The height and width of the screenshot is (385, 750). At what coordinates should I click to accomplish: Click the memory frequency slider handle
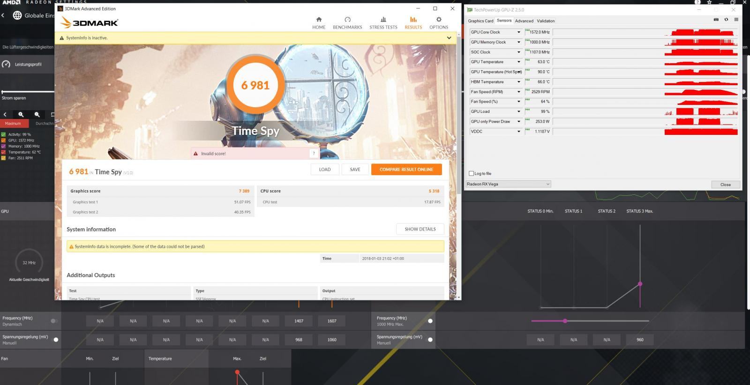coord(565,321)
